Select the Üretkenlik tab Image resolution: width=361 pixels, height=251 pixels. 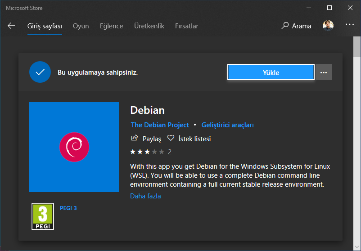[149, 26]
